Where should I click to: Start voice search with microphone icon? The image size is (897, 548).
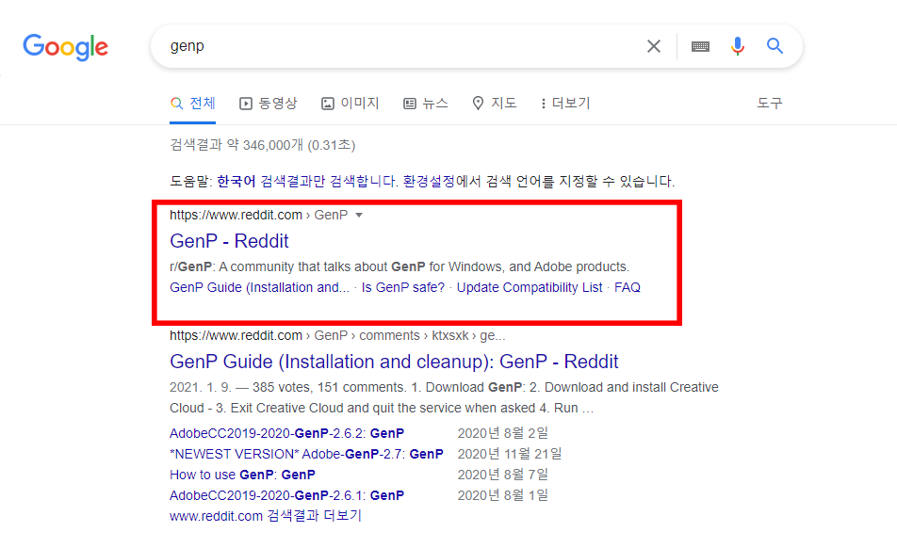pyautogui.click(x=738, y=46)
